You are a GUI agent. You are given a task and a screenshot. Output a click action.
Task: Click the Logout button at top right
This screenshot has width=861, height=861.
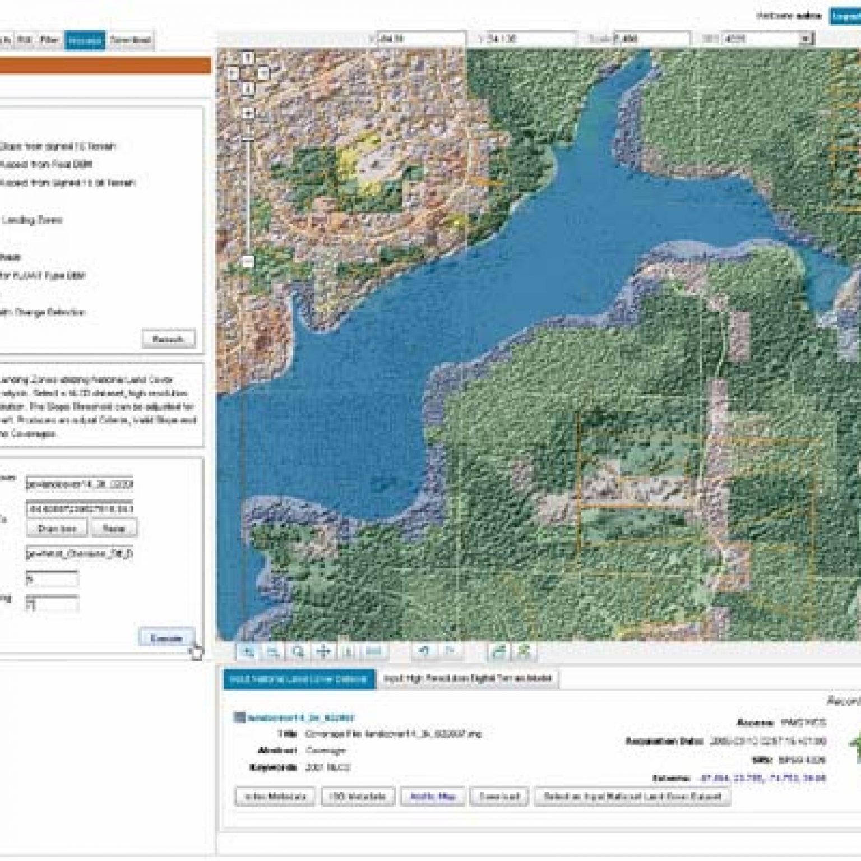pos(845,16)
